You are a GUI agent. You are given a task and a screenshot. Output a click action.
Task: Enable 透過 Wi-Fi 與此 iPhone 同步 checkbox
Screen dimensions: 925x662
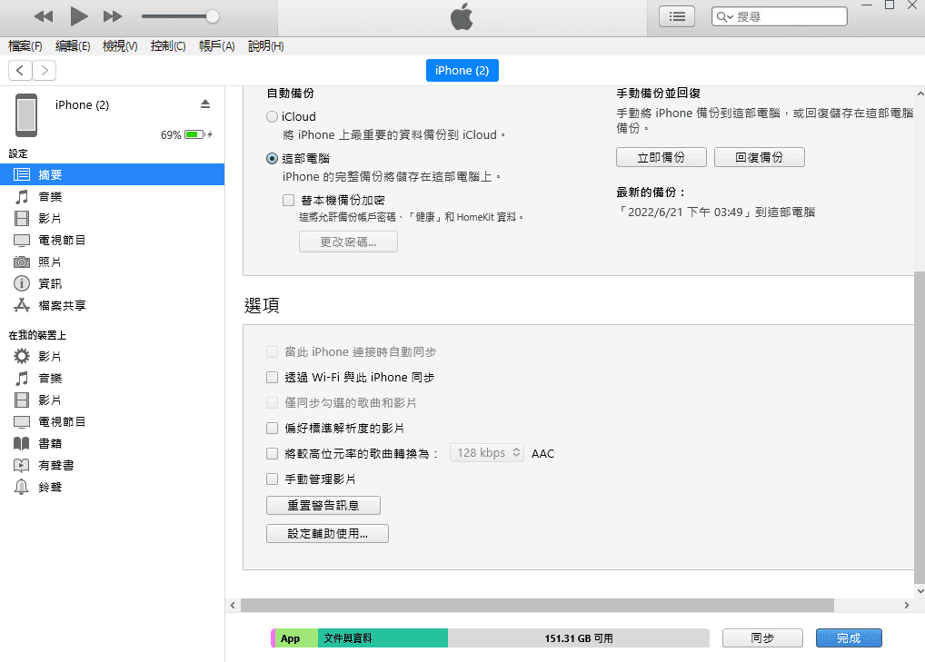tap(272, 377)
